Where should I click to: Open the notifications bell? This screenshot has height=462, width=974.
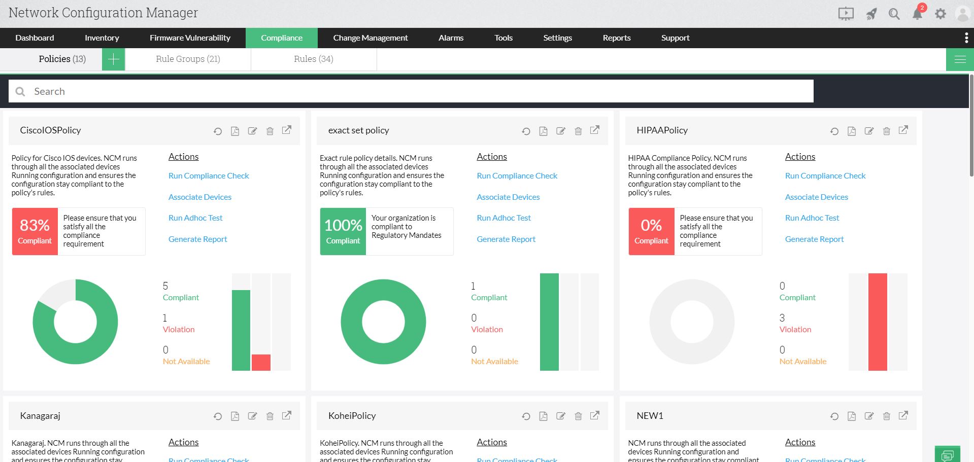918,14
